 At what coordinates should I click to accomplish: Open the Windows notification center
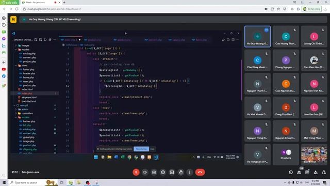click(x=325, y=182)
